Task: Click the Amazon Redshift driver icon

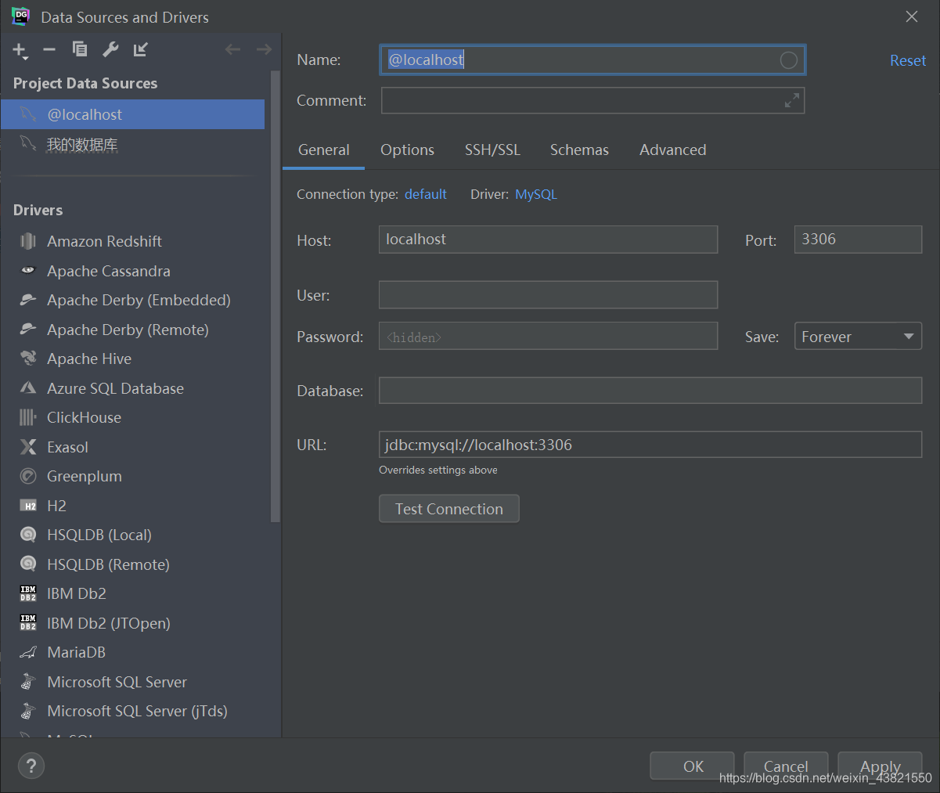Action: click(x=28, y=241)
